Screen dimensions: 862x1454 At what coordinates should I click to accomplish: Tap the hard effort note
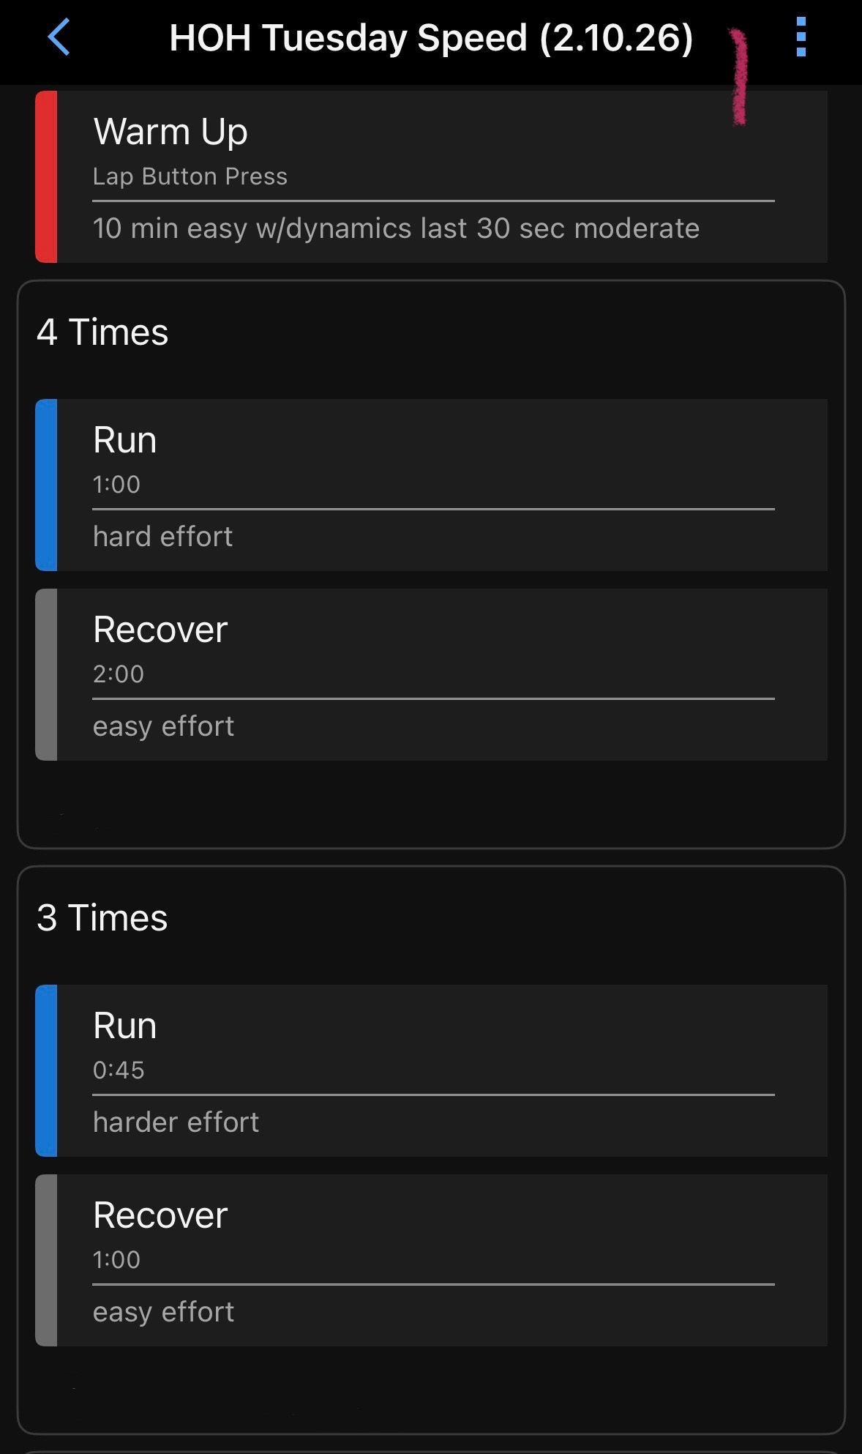point(162,537)
